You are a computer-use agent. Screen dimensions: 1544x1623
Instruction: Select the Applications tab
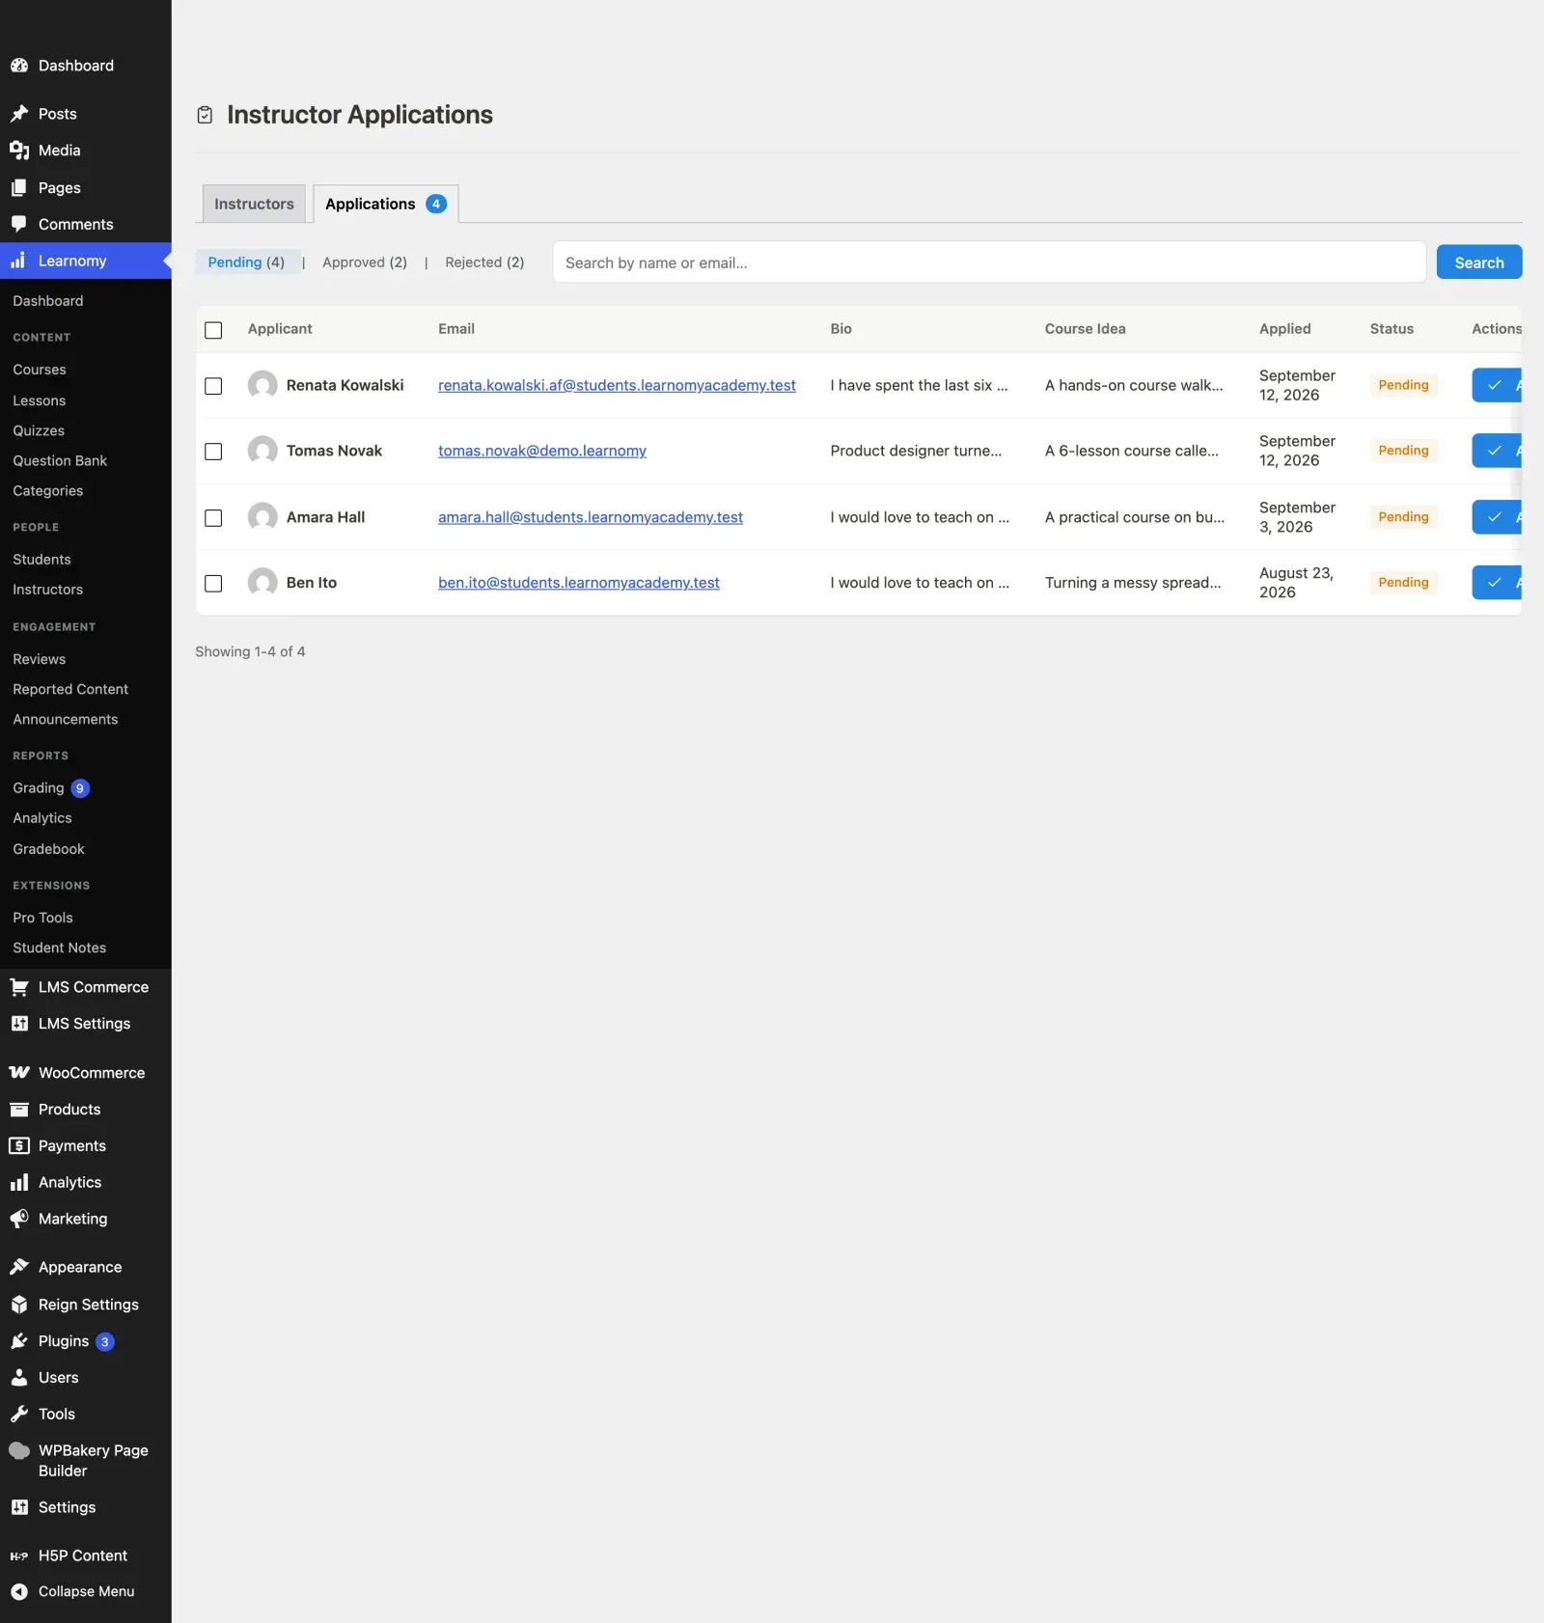pyautogui.click(x=385, y=204)
